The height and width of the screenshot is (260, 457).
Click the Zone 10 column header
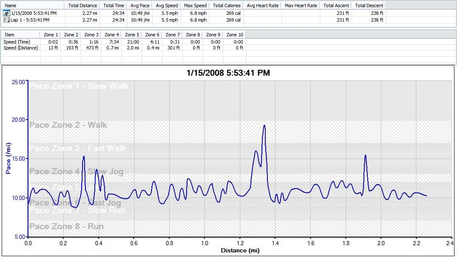235,35
